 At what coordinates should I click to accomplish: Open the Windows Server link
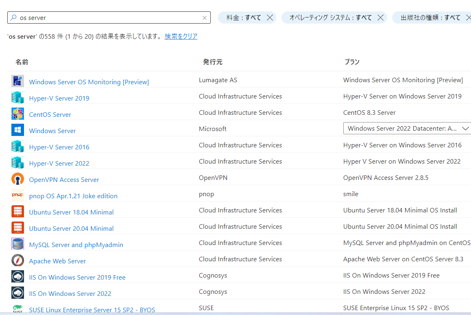(x=52, y=131)
